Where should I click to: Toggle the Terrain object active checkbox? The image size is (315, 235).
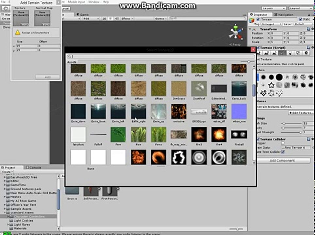click(x=258, y=19)
